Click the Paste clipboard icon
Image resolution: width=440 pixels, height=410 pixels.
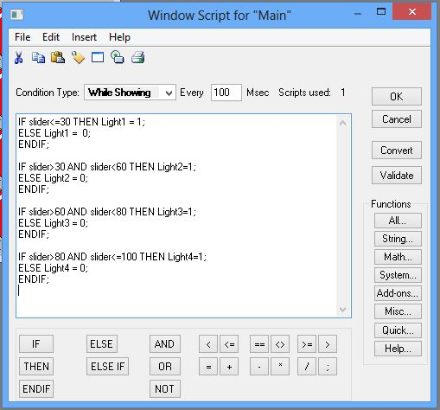tap(58, 57)
